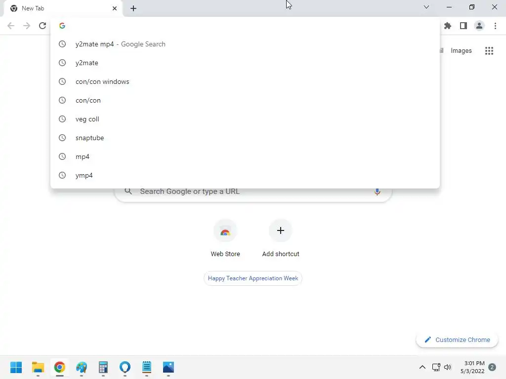Select the New Tab tab
Viewport: 506px width, 379px height.
click(63, 9)
